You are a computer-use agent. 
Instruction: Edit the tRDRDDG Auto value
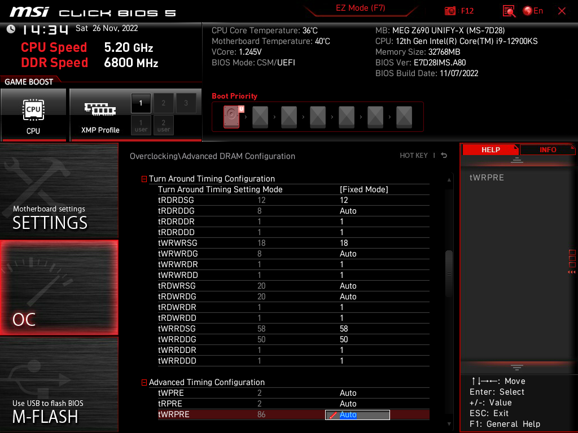[x=348, y=211]
